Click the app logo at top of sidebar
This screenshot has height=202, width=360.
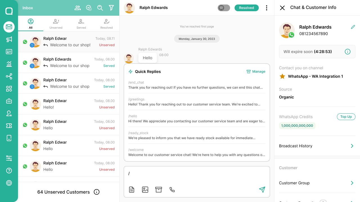pos(9,11)
